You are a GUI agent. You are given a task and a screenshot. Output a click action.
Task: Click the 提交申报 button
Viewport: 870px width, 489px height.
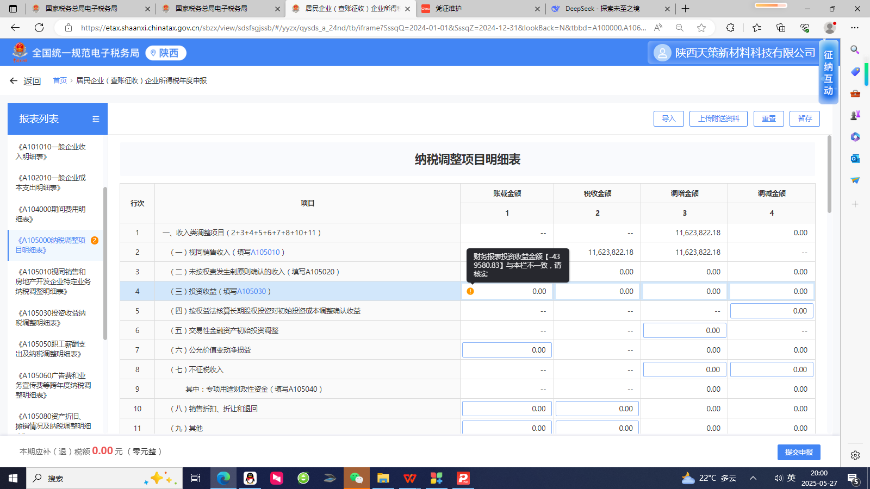click(798, 452)
